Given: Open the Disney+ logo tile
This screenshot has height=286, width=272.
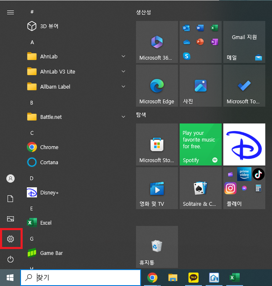Looking at the screenshot, I should 244,144.
